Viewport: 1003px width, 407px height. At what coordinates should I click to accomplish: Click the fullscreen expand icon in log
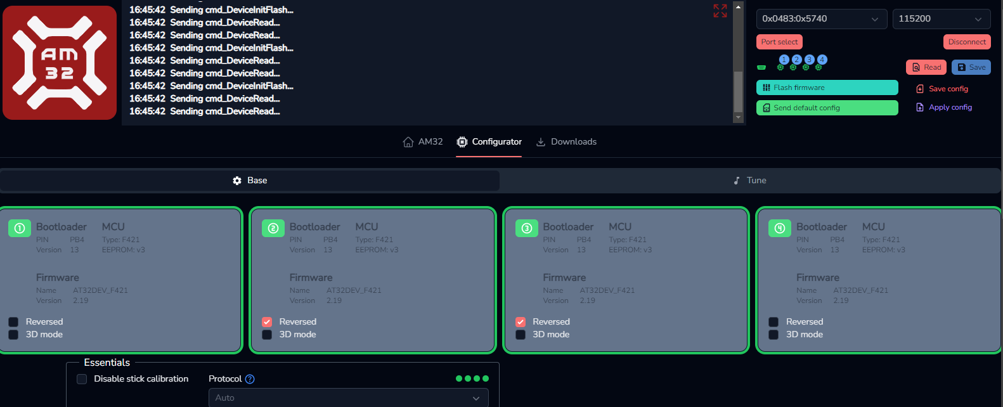(x=720, y=11)
